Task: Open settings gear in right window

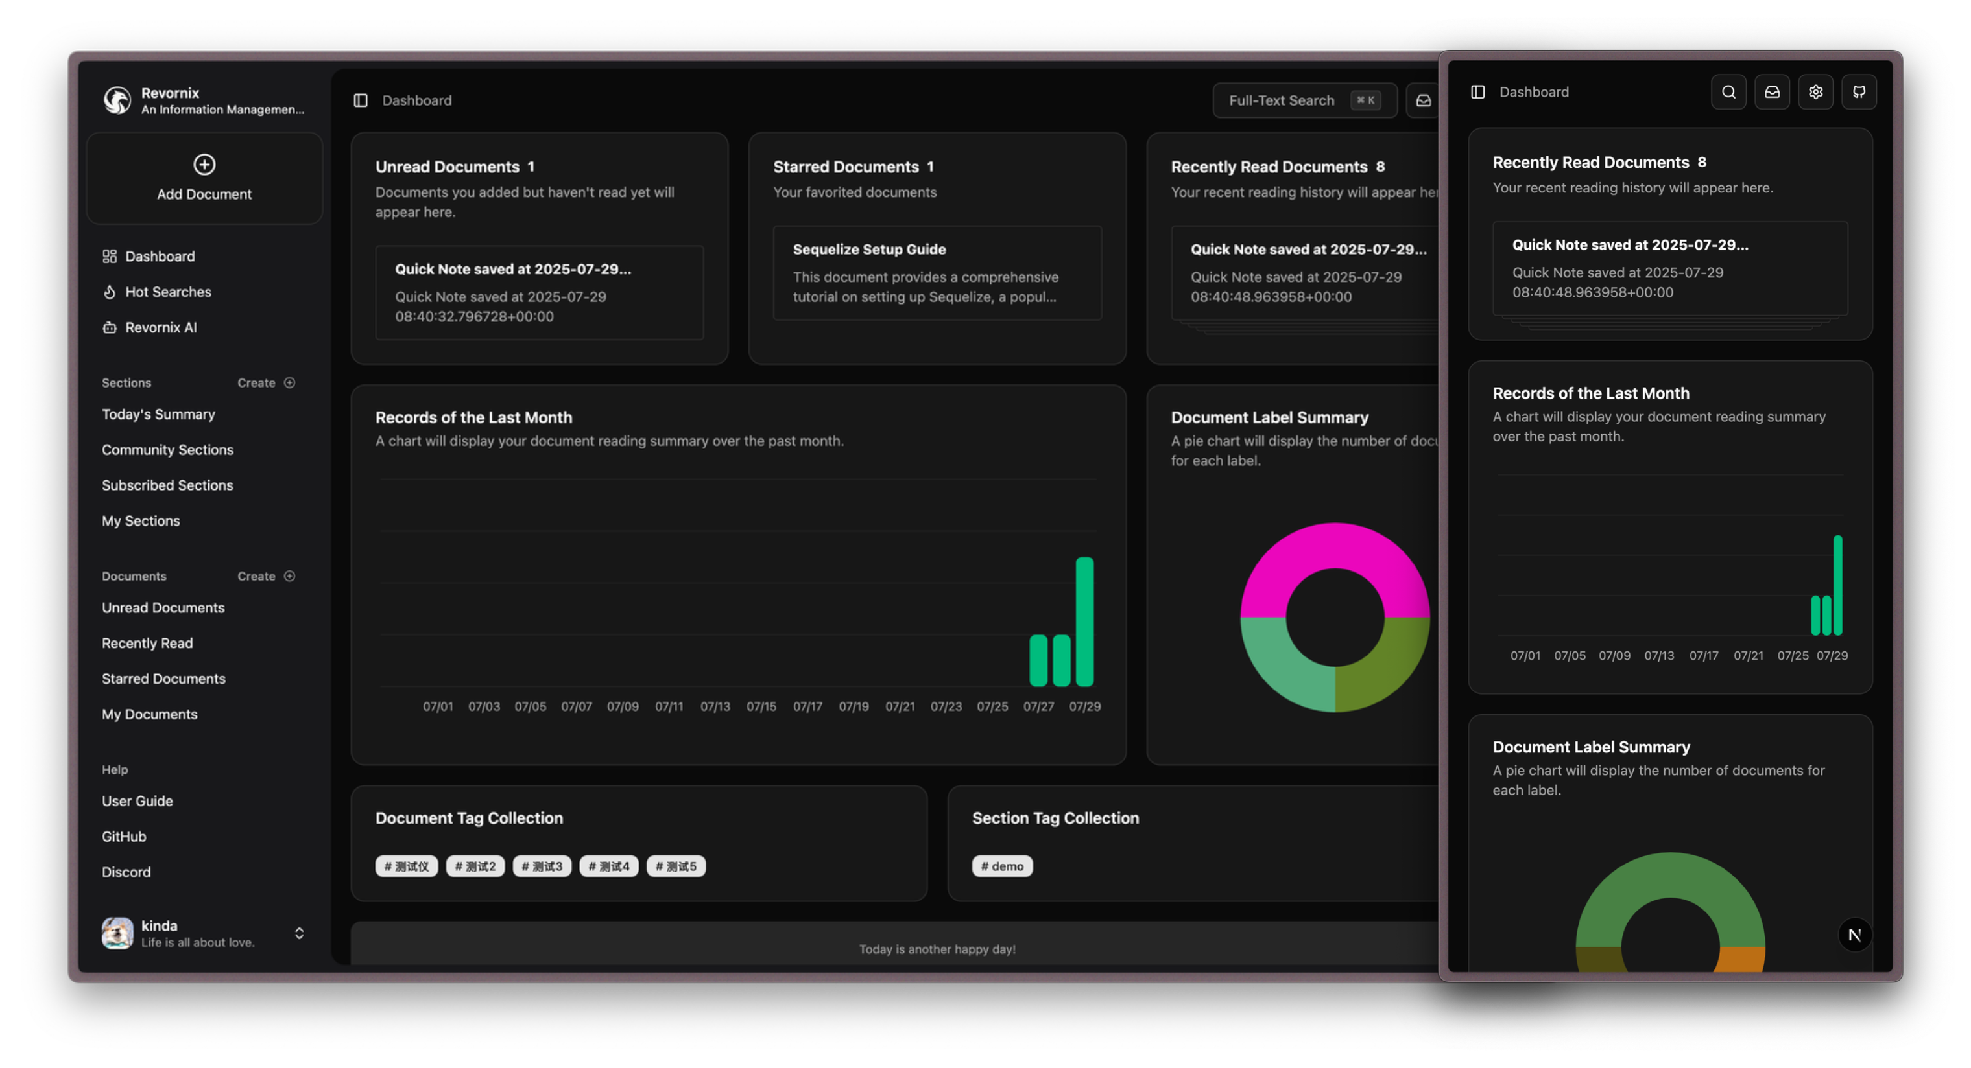Action: (x=1815, y=92)
